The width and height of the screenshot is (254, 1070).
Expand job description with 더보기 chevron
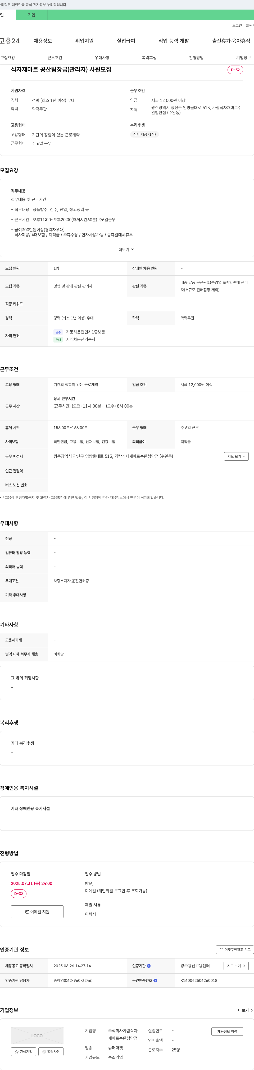(x=126, y=250)
